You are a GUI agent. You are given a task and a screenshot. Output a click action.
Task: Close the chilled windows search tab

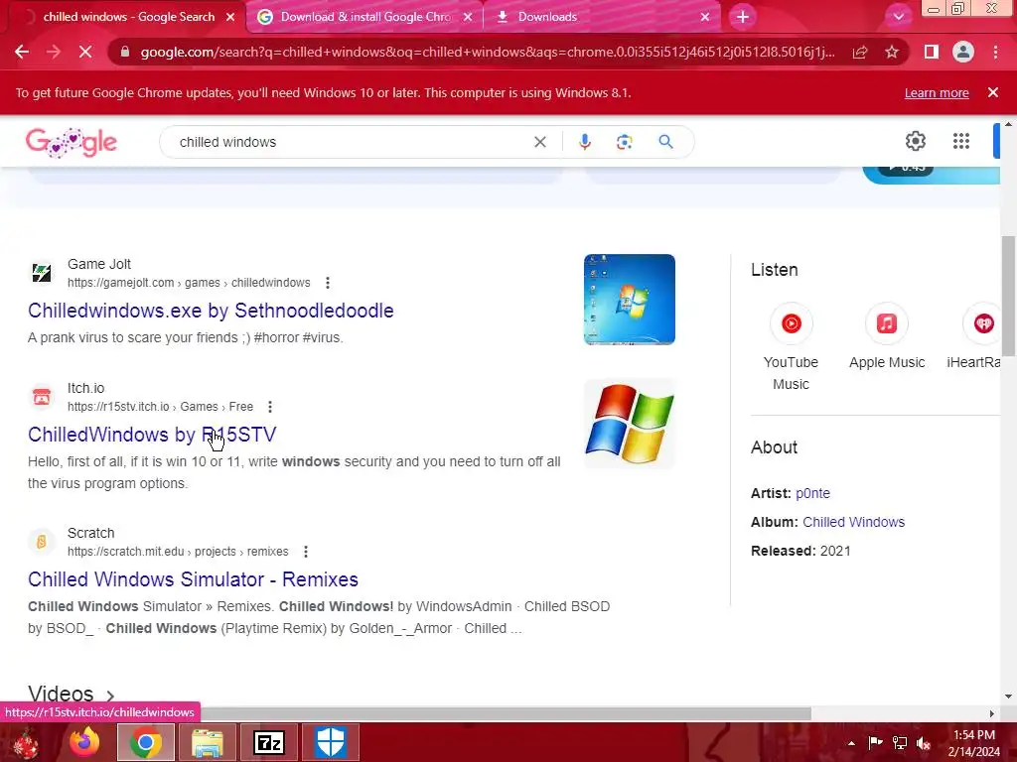[x=230, y=17]
